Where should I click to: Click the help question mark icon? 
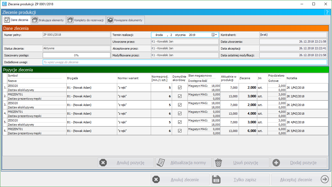[327, 12]
